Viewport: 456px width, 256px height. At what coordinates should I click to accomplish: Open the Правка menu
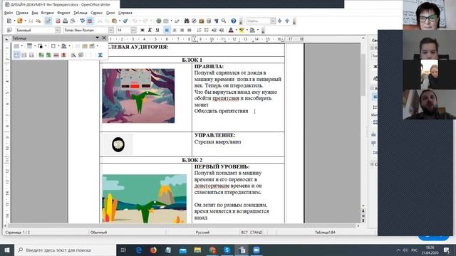(x=22, y=13)
